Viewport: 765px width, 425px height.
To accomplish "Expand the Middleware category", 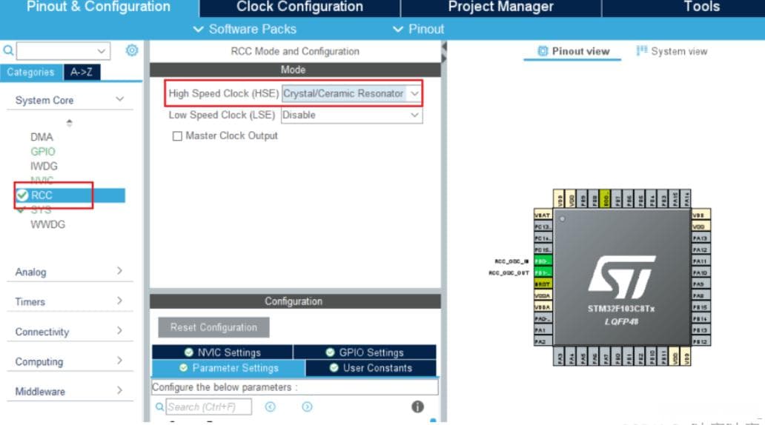I will click(119, 390).
